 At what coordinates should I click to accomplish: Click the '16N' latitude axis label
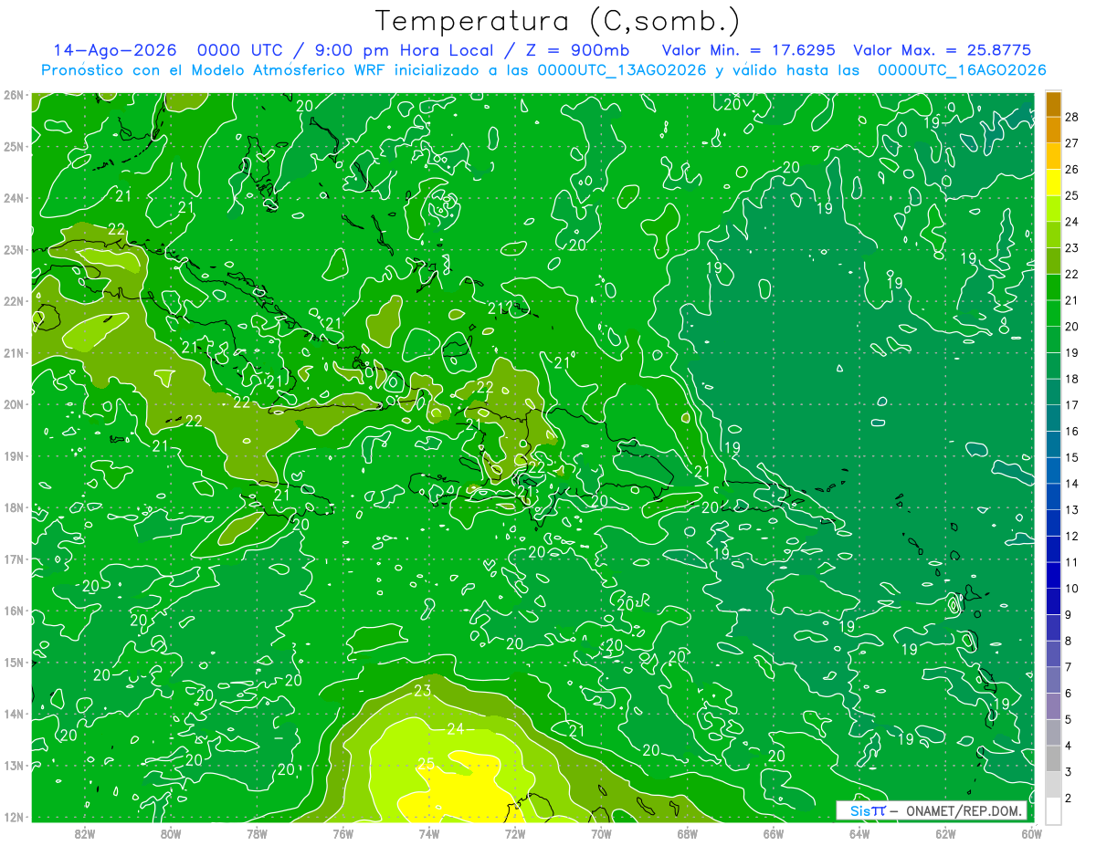pyautogui.click(x=12, y=611)
